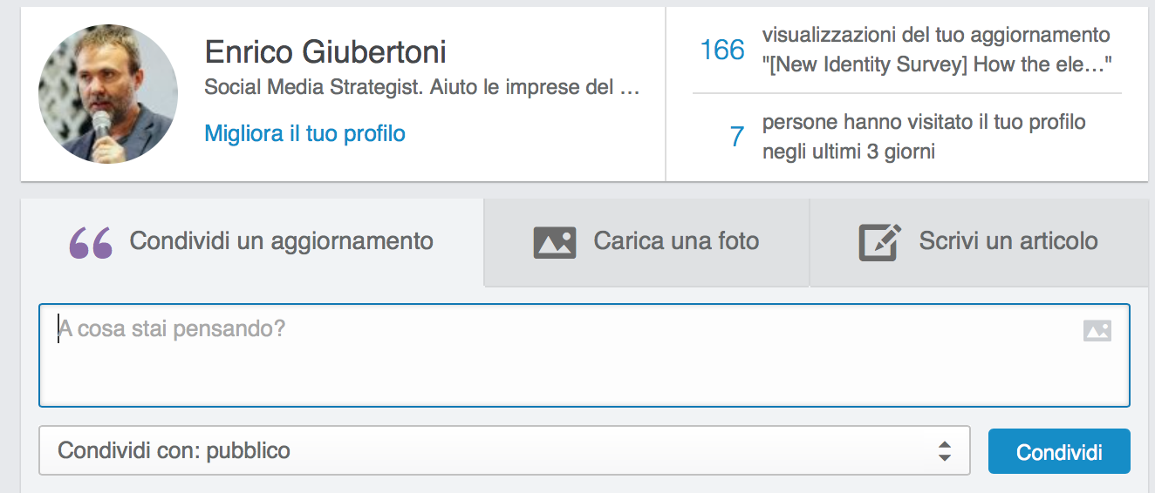Switch to the Carica una foto tab
The image size is (1155, 493).
click(676, 241)
